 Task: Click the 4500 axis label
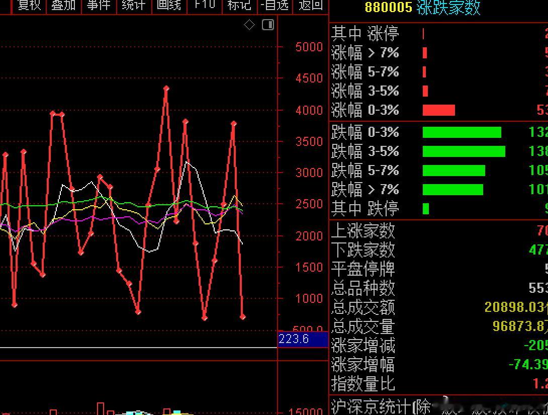click(x=309, y=78)
